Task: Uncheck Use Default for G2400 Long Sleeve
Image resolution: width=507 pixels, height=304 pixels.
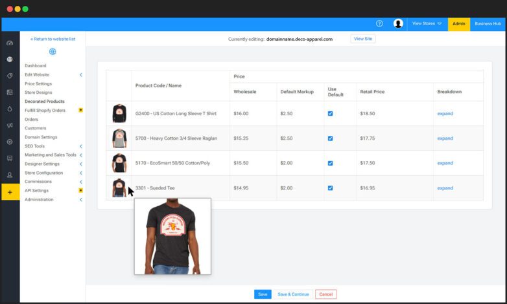Action: 330,114
